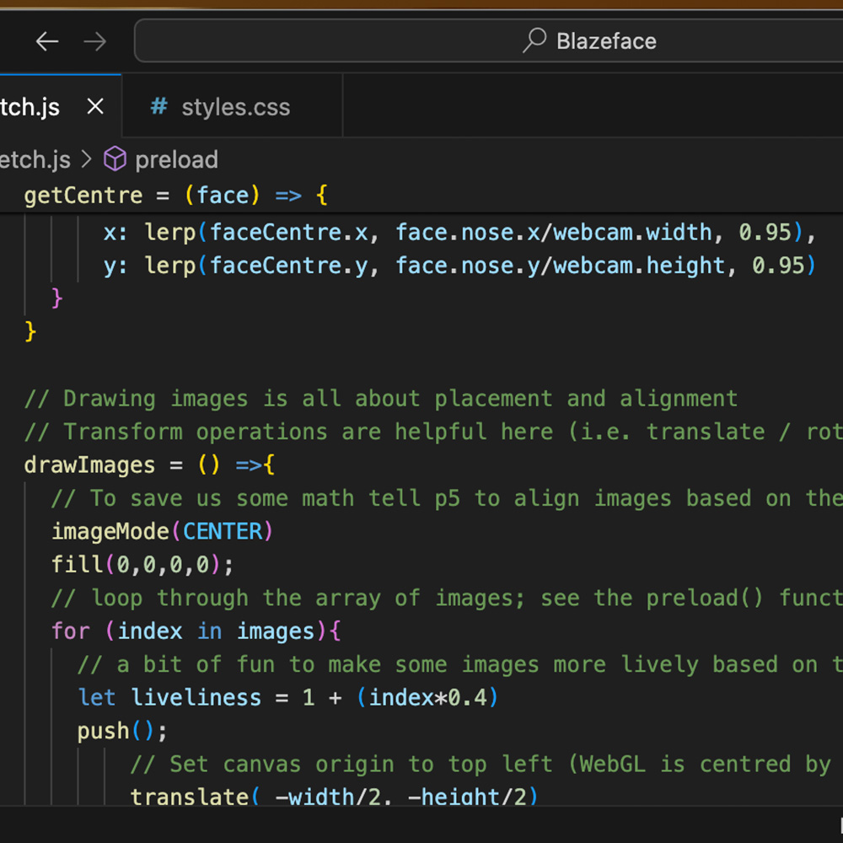
Task: Click the CSS hash icon on styles.css tab
Action: [158, 106]
